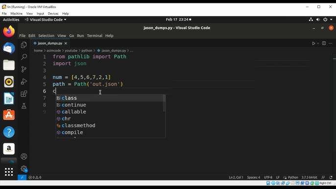Image resolution: width=336 pixels, height=189 pixels.
Task: Click the Accounts icon in activity bar
Action: 24,156
